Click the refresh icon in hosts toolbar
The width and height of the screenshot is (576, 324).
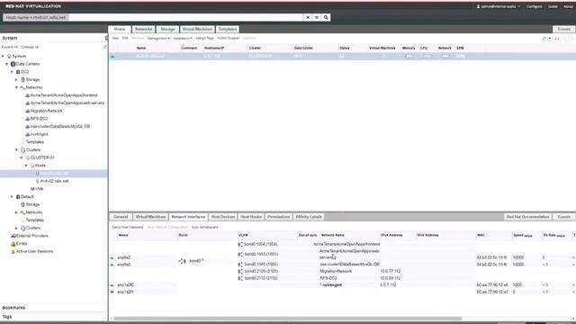(x=544, y=38)
